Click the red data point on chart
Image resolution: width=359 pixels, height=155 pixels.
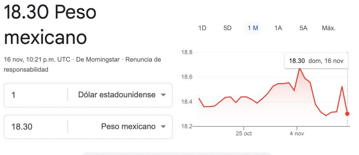point(347,113)
